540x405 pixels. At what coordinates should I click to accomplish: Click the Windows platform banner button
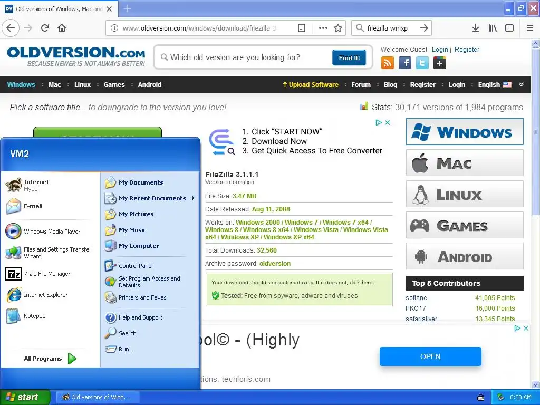coord(465,132)
